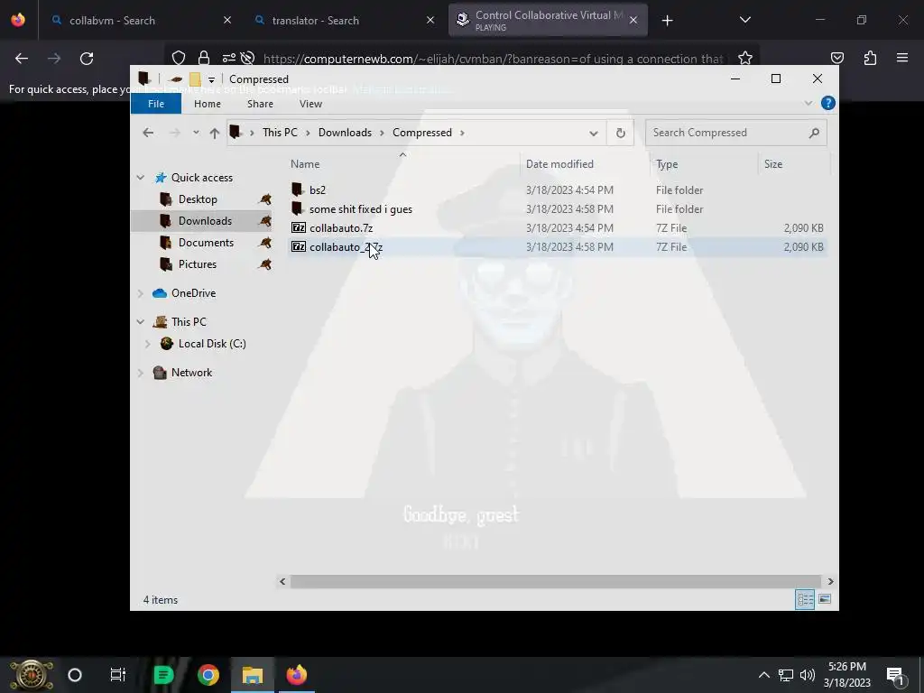Click the Firefox URL address field

pos(493,59)
